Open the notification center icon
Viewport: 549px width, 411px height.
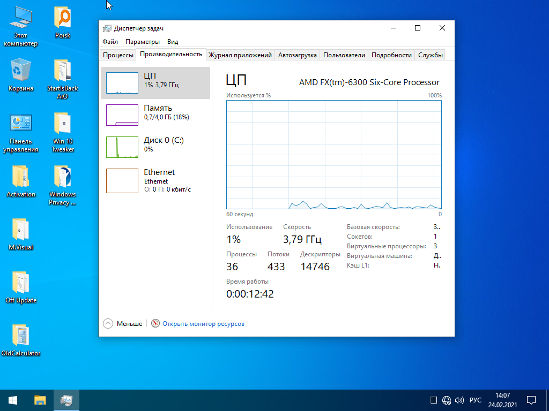[531, 400]
